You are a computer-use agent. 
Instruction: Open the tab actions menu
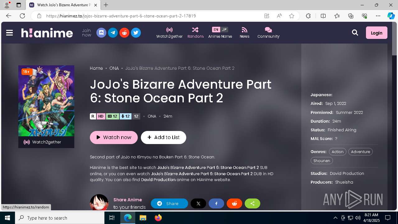coord(19,5)
